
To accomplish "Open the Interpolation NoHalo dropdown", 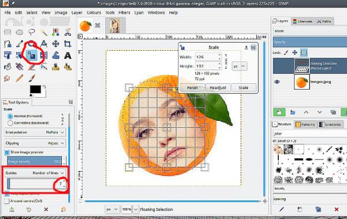I will coord(35,132).
